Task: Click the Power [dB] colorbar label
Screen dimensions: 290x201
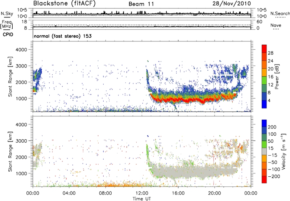Action: pyautogui.click(x=277, y=77)
